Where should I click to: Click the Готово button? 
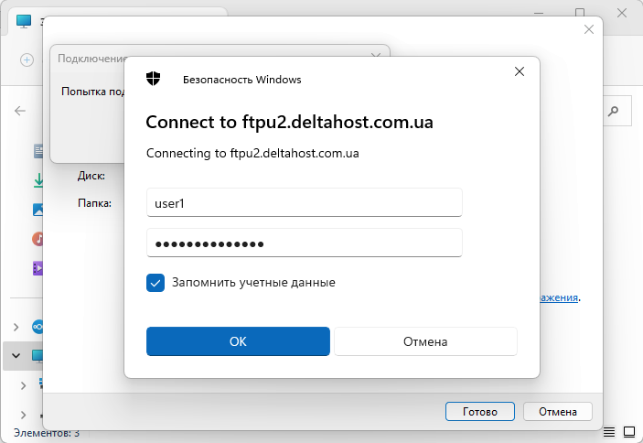(x=480, y=411)
